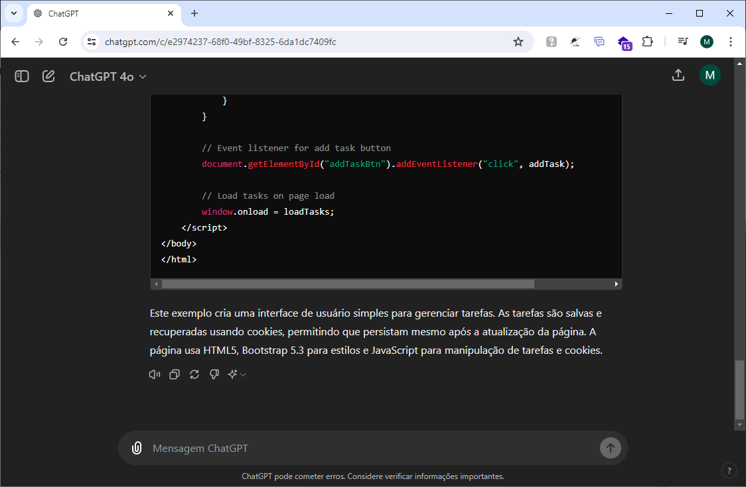This screenshot has width=746, height=487.
Task: Copy the response with the copy icon
Action: click(x=175, y=374)
